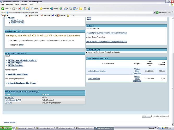This screenshot has width=174, height=130.
Task: Print the page with printer icon
Action: (70, 9)
